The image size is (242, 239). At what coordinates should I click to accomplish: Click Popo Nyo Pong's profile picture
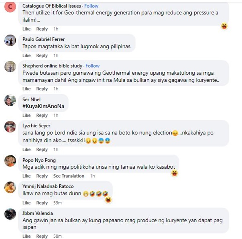(10, 161)
